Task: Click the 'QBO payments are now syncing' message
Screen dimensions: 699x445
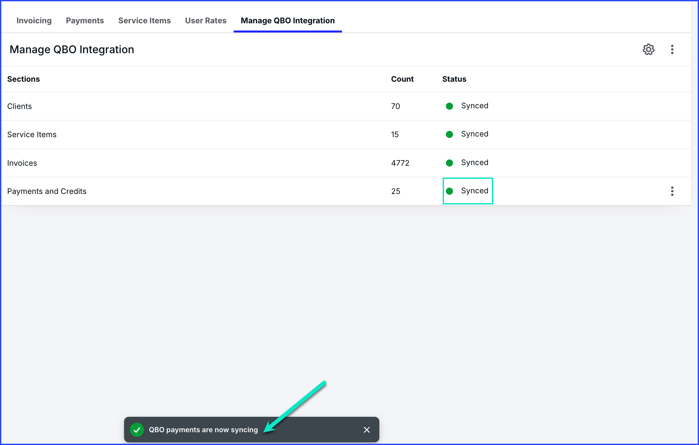Action: coord(203,430)
